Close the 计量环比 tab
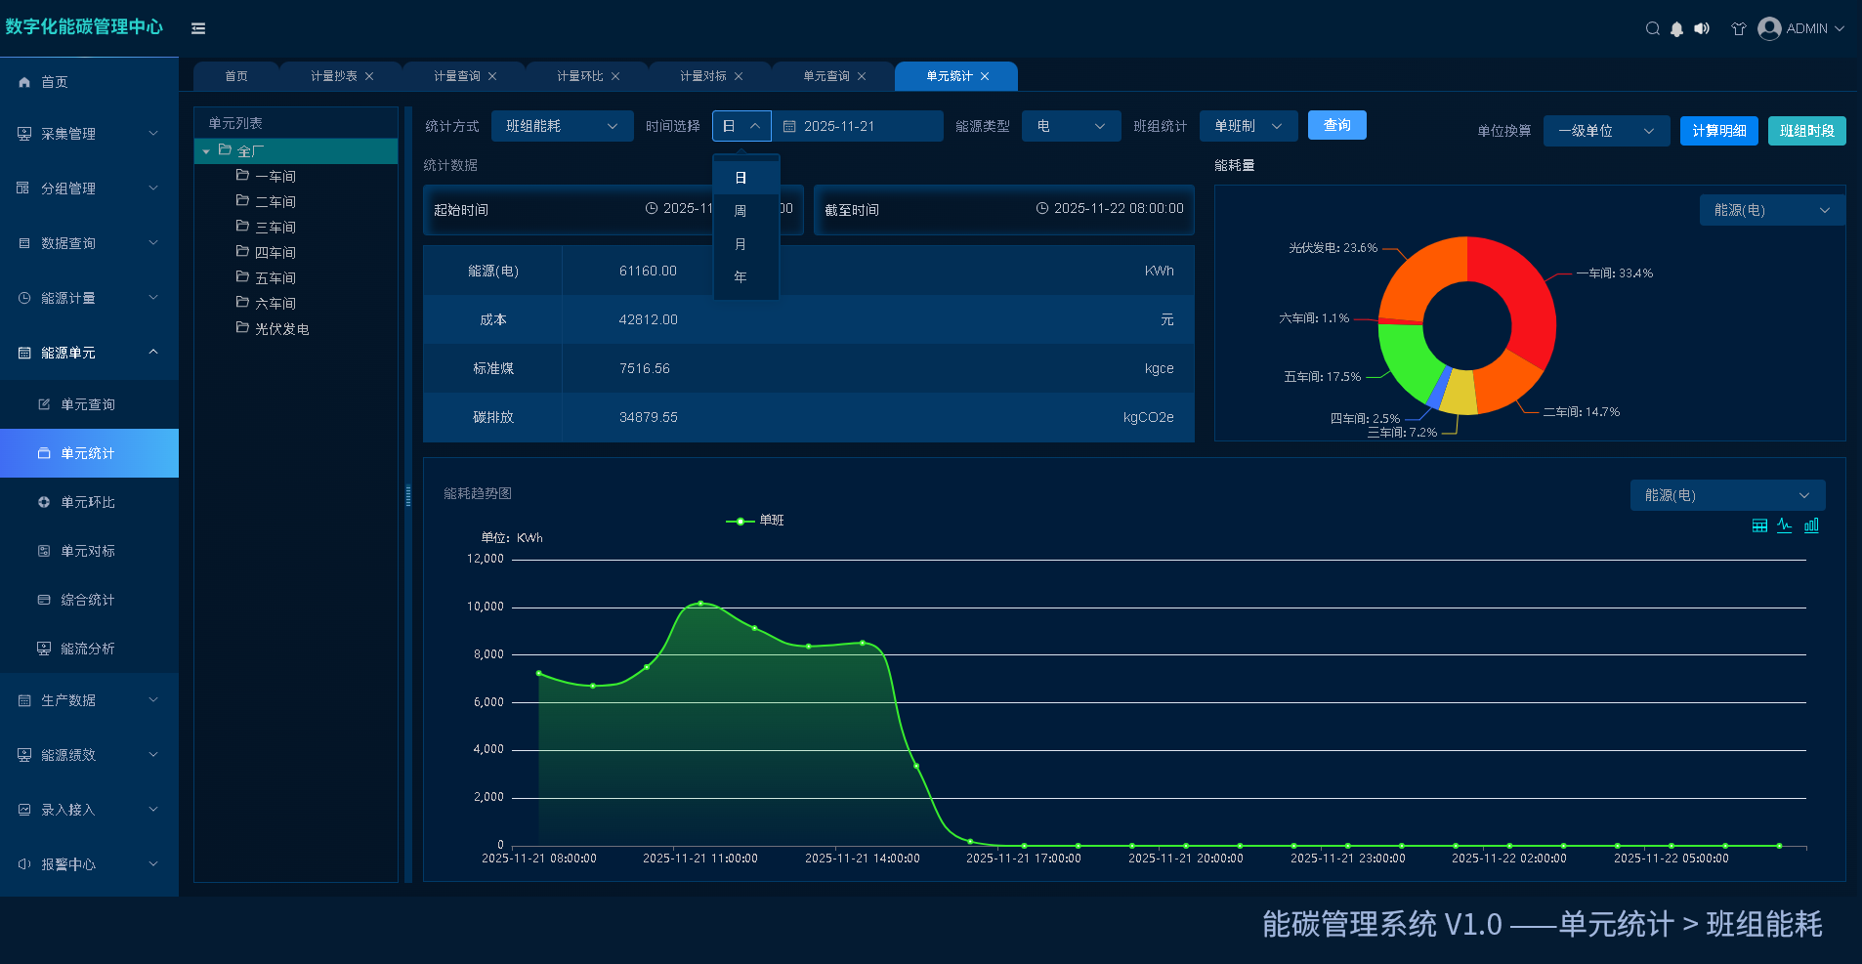 [x=615, y=76]
